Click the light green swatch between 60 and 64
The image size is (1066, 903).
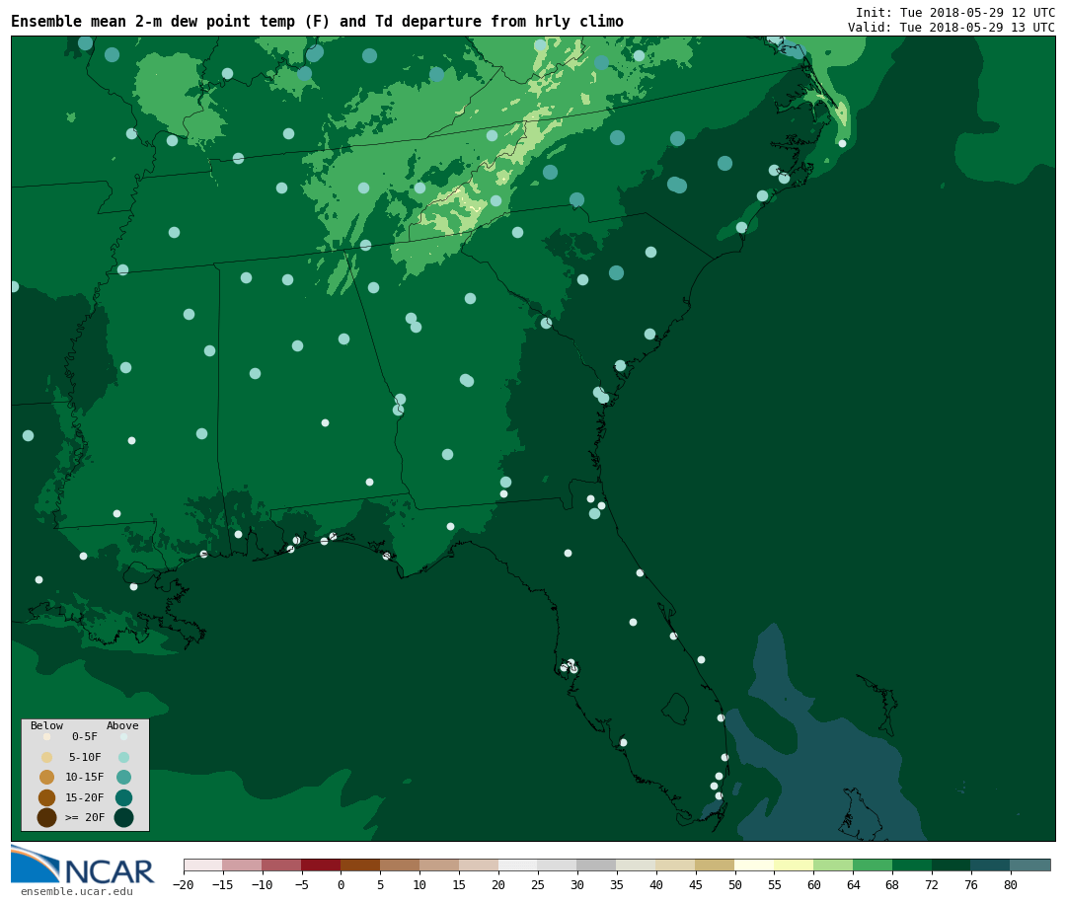833,865
